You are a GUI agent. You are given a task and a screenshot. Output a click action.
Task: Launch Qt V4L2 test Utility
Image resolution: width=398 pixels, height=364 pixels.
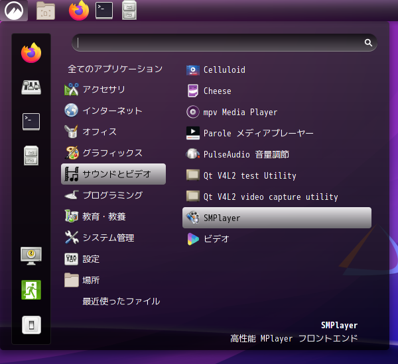coord(277,175)
